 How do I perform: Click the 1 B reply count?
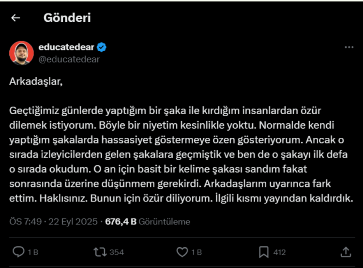32,252
